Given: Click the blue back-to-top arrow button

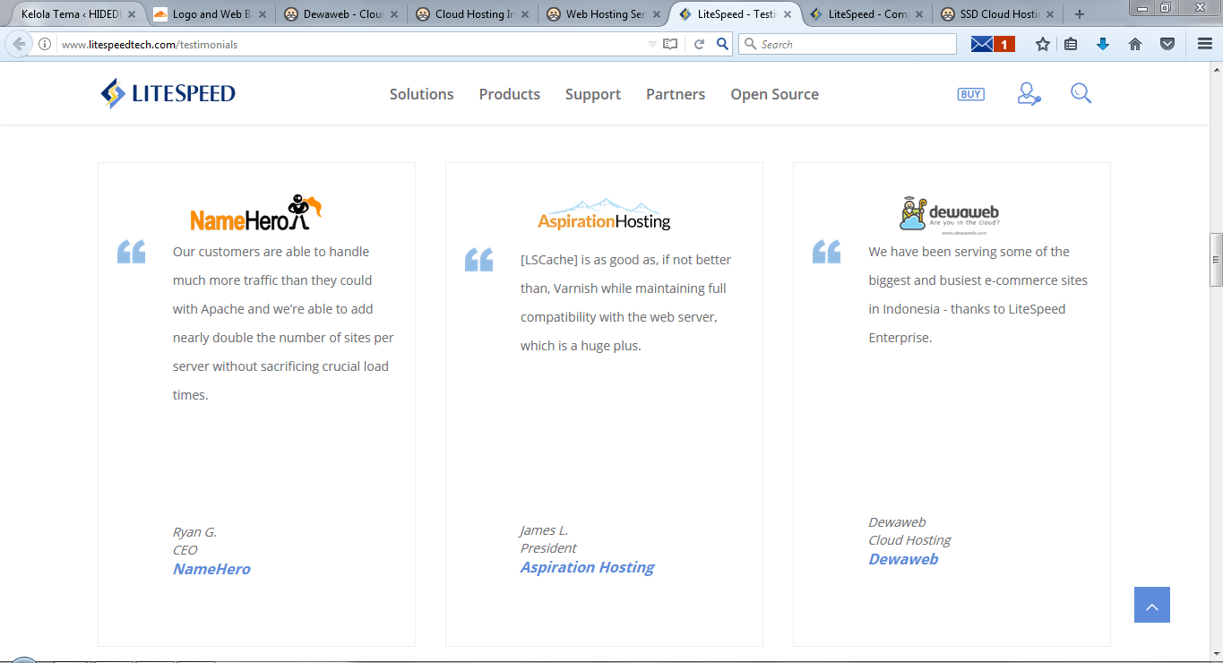Looking at the screenshot, I should (1152, 605).
